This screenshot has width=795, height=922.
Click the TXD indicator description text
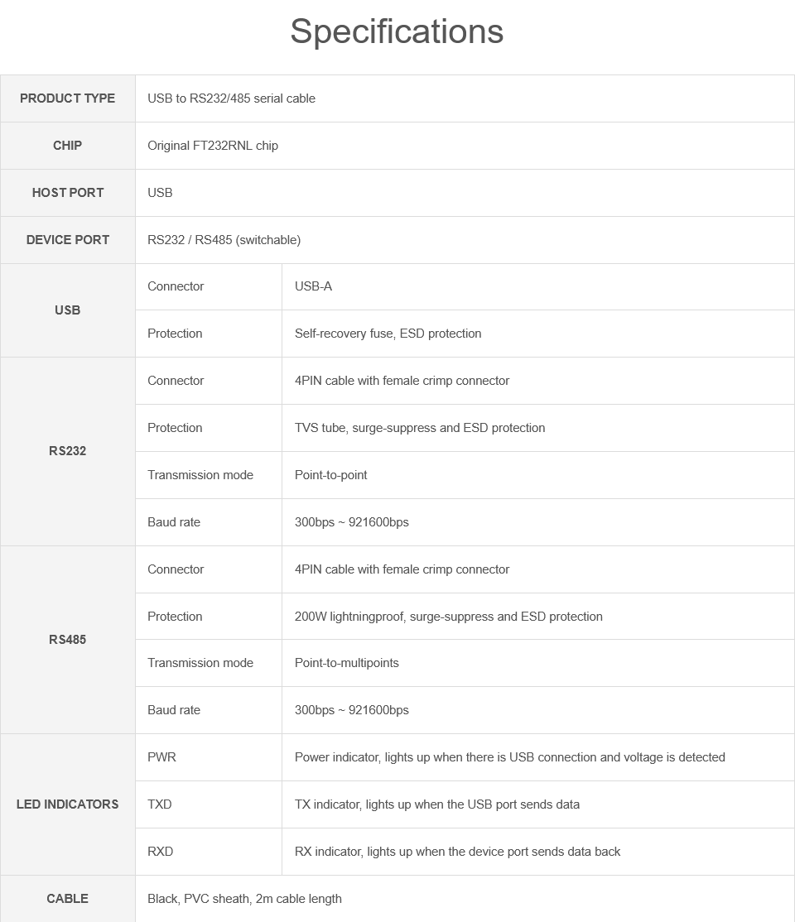click(x=436, y=804)
